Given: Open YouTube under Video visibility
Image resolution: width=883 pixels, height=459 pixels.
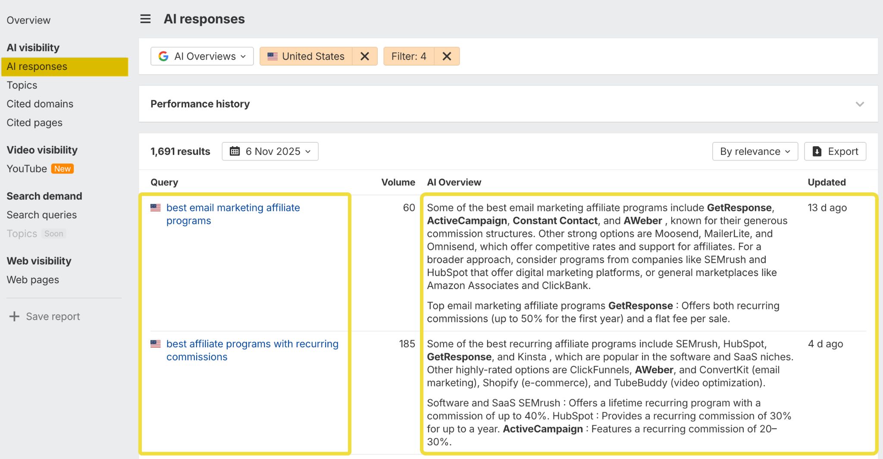Looking at the screenshot, I should [27, 169].
